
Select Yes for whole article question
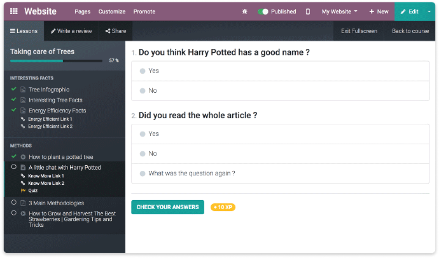point(280,134)
